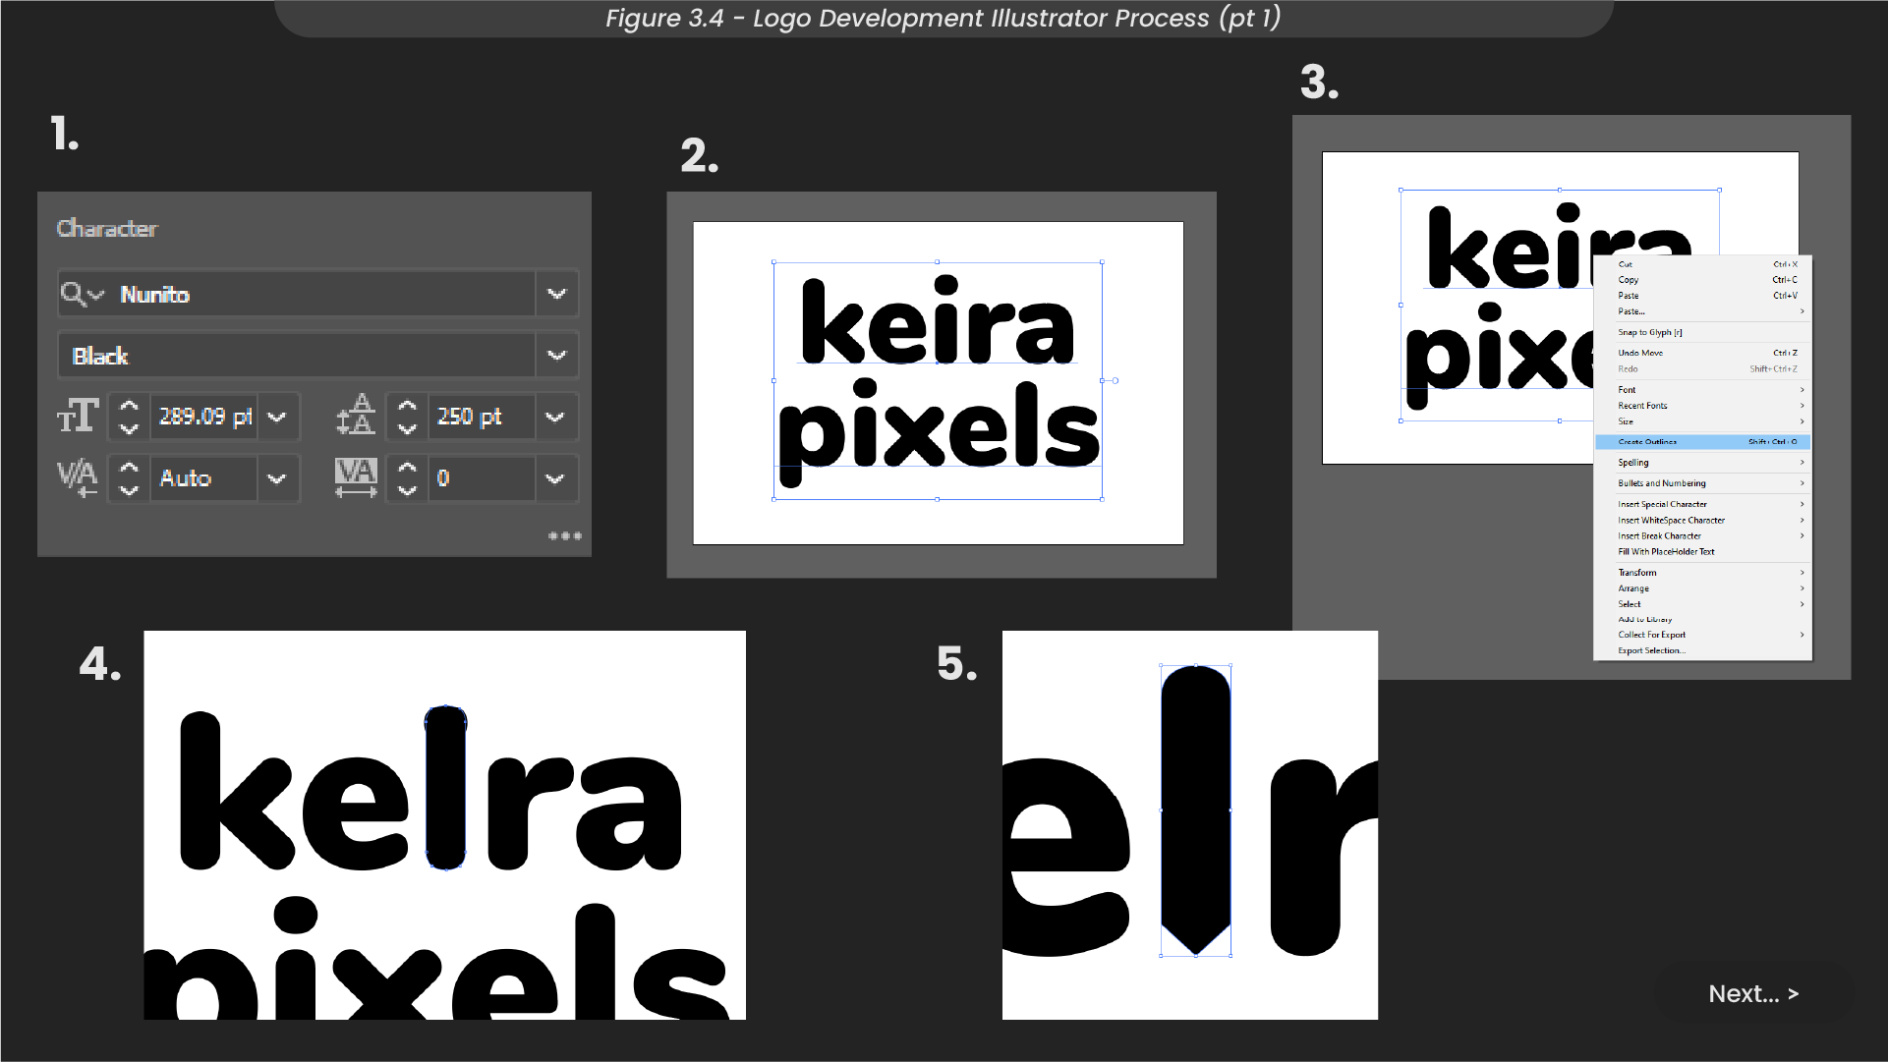
Task: Click the 250 pt leading value field
Action: point(482,417)
